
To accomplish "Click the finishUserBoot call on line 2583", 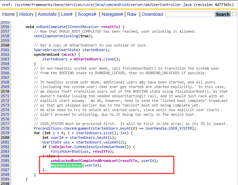I will [66, 152].
